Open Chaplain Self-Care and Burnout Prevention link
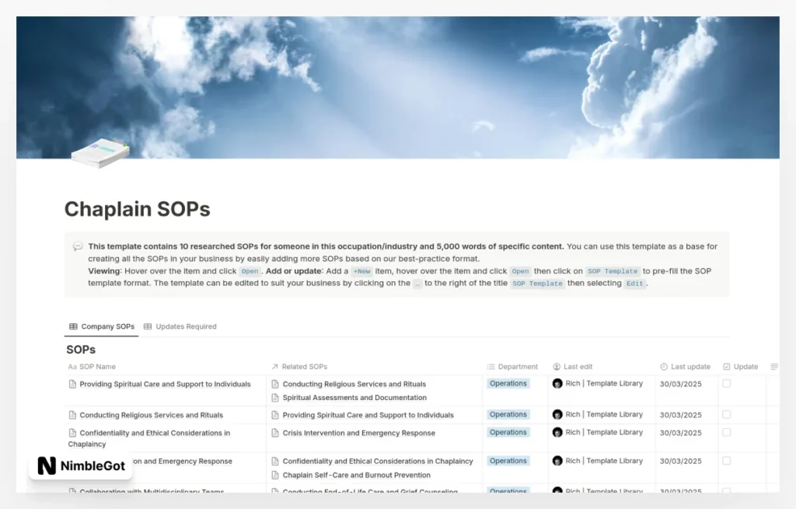 [x=356, y=475]
